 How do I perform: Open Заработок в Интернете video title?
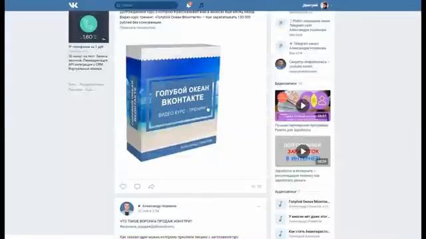point(298,175)
